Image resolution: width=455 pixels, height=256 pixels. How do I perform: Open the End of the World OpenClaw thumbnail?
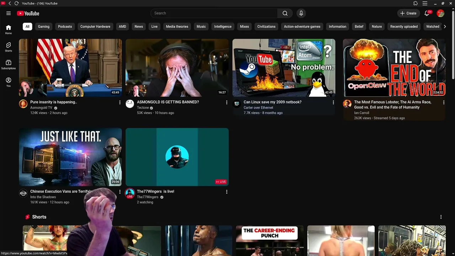394,68
